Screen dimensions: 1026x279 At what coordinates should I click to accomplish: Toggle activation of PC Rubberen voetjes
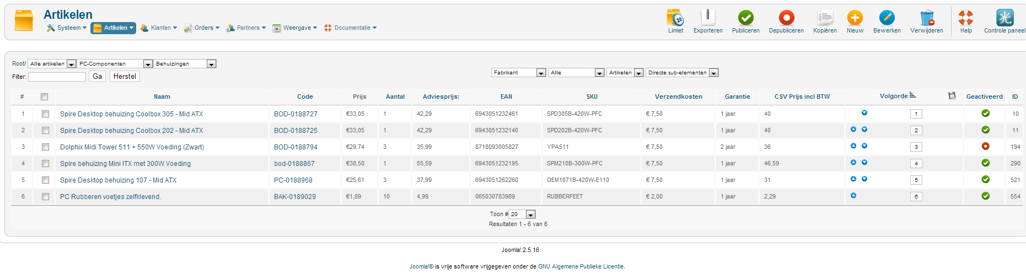tap(985, 196)
